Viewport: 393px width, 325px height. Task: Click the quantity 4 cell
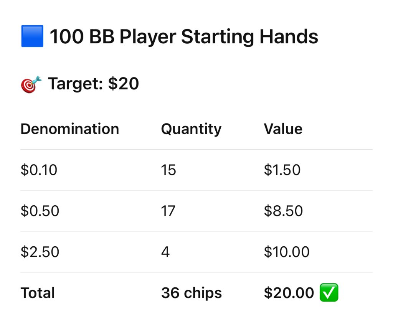click(165, 252)
